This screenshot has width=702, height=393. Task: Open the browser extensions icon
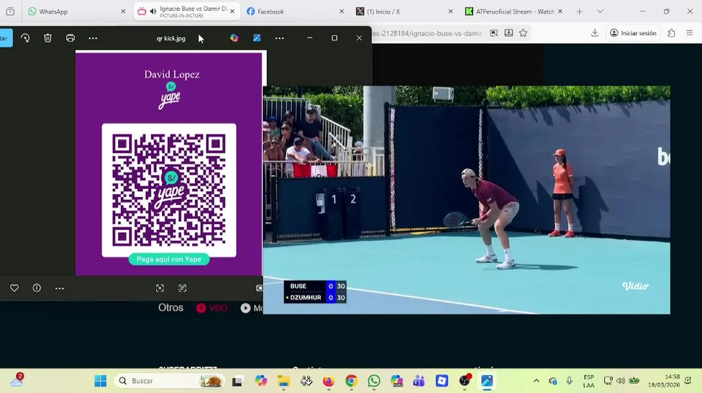click(x=671, y=33)
